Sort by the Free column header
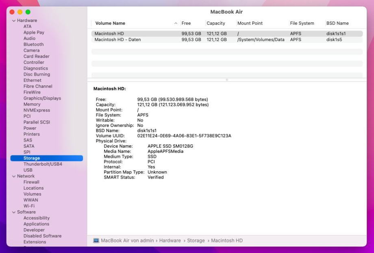 (186, 23)
